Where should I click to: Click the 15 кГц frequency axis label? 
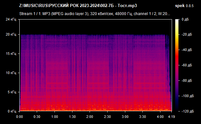(x=11, y=54)
